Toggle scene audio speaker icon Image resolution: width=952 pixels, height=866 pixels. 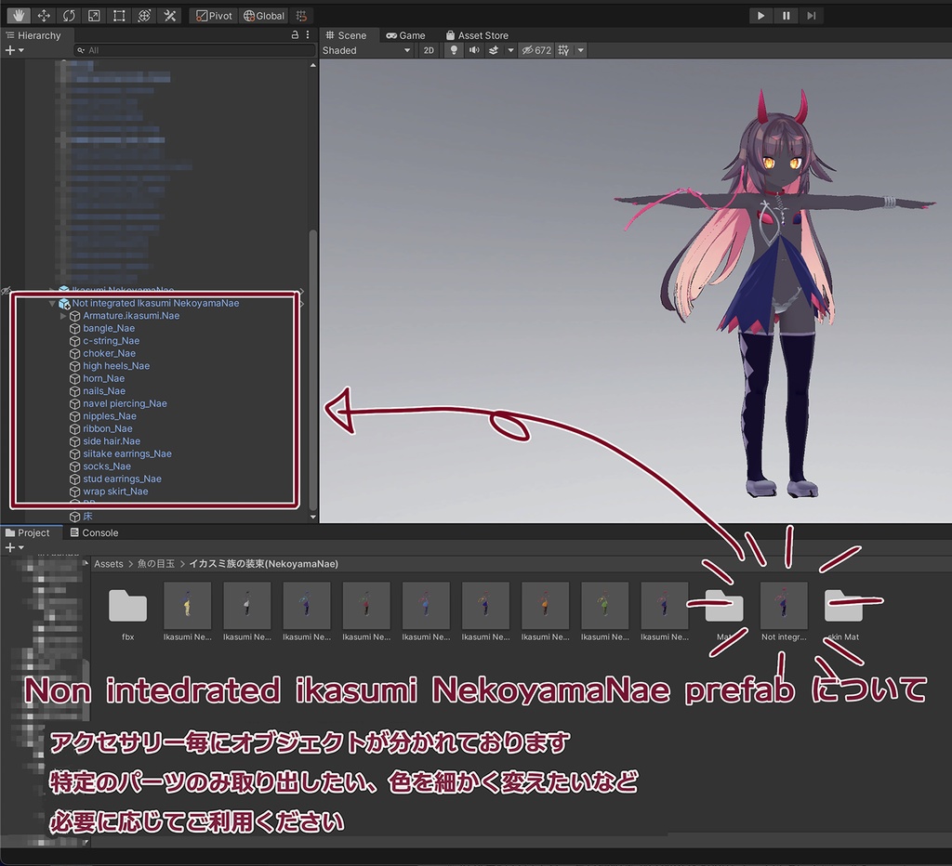point(473,50)
